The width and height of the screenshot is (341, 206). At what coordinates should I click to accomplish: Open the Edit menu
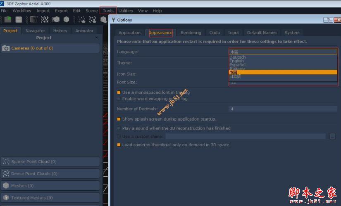coord(76,11)
